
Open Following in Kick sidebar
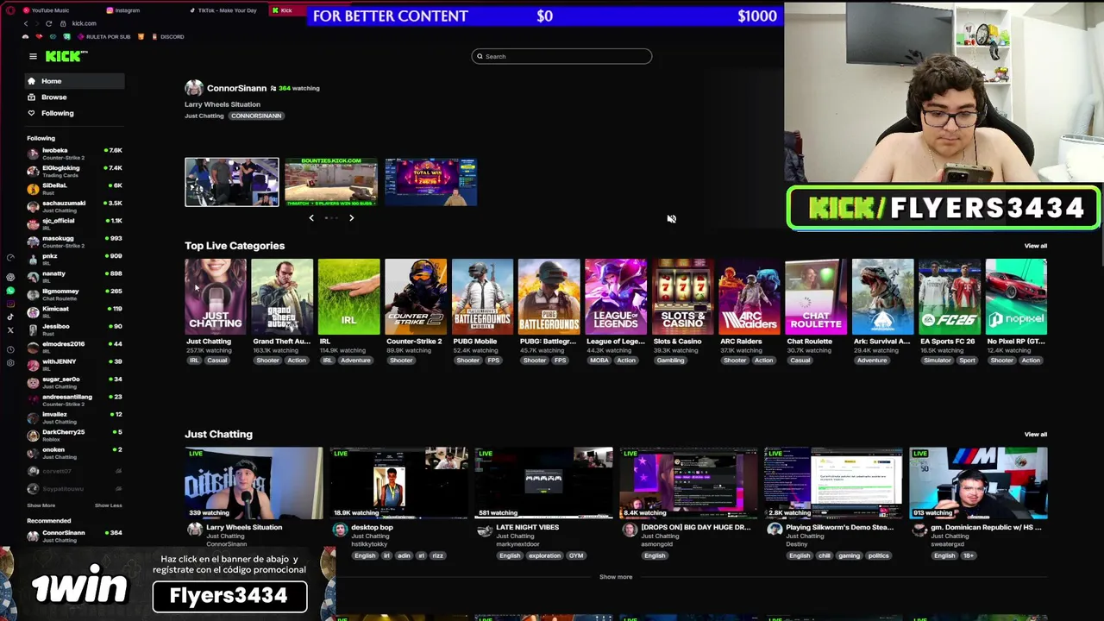tap(75, 113)
